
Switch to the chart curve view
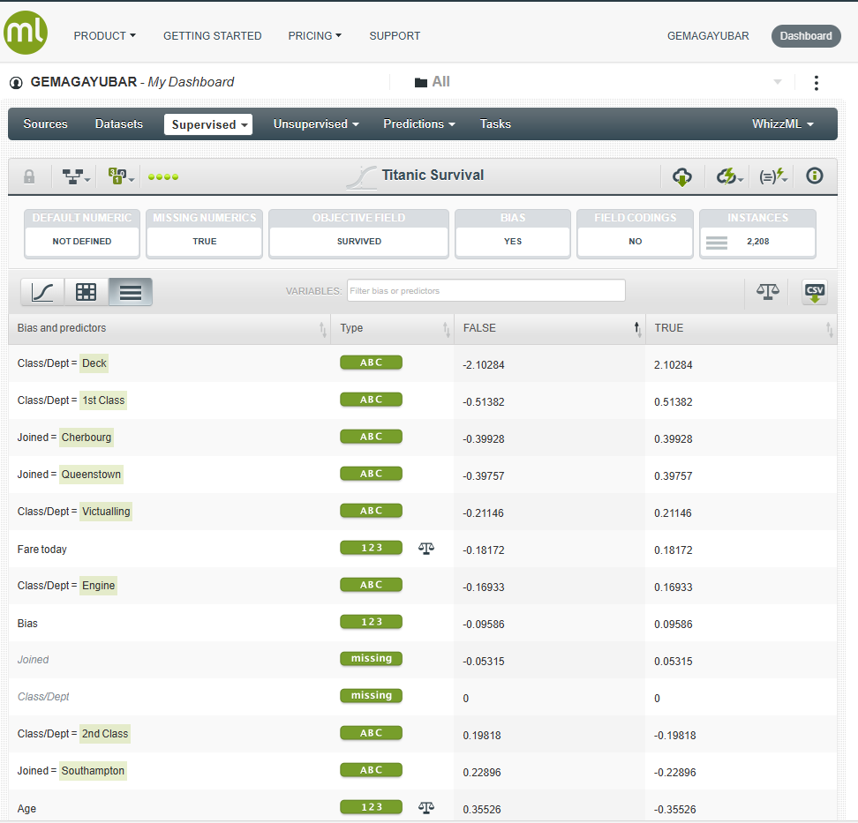tap(42, 292)
